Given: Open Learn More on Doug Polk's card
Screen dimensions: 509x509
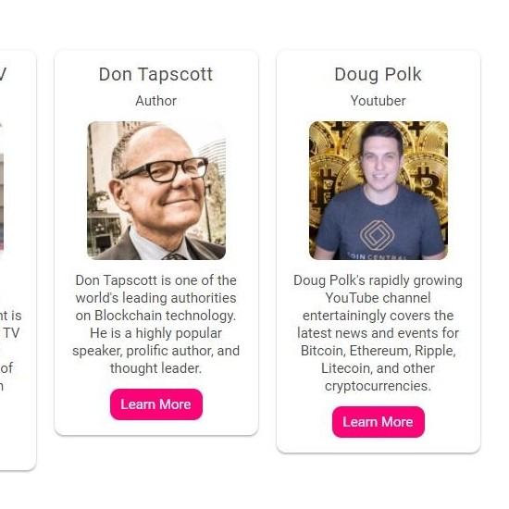Looking at the screenshot, I should click(379, 422).
